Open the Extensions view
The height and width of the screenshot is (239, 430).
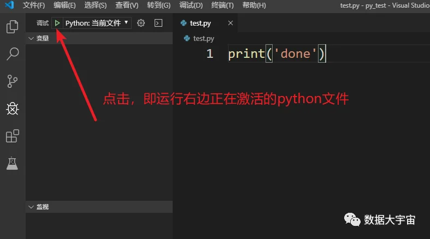13,136
